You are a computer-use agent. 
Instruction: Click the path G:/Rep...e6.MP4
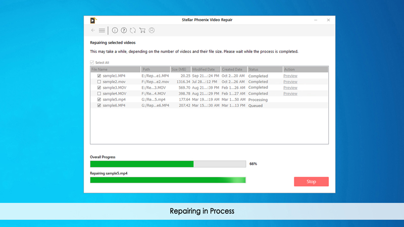tap(156, 105)
